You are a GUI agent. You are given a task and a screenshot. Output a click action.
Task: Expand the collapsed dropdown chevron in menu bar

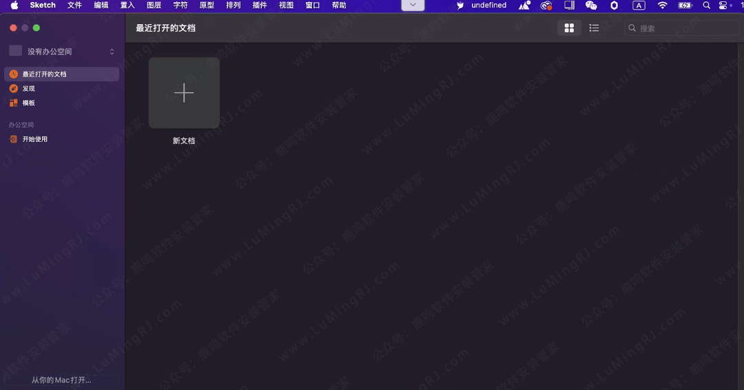413,5
